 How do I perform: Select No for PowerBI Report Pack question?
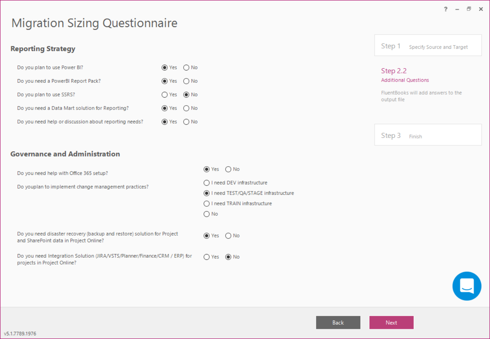coord(186,81)
